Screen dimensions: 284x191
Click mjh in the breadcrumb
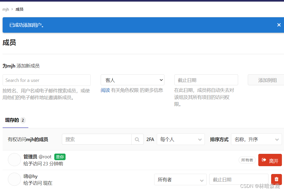6,9
